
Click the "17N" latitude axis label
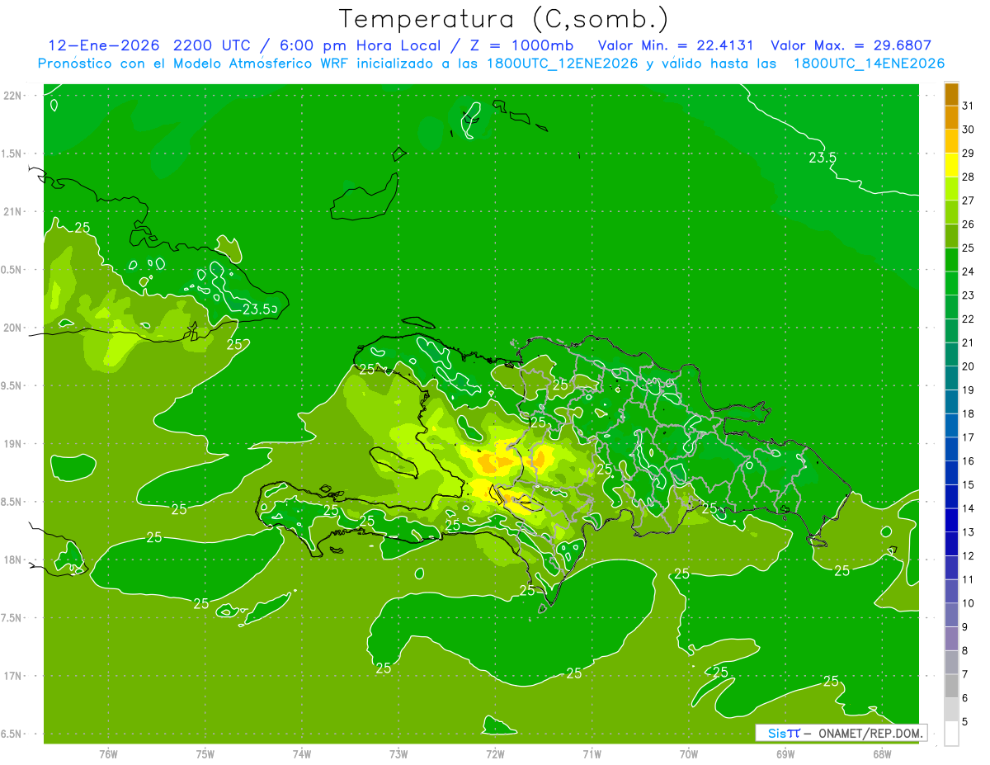[12, 676]
